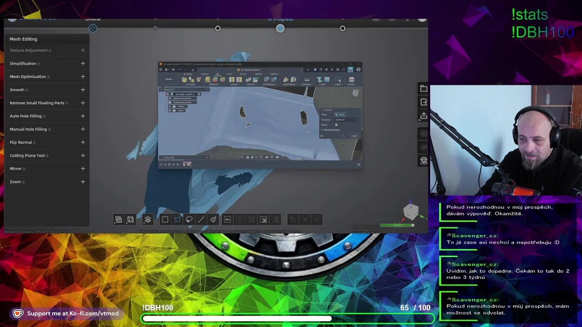Switch to the PLASTY tab in Fusion
Viewport: 582px width, 327px height.
pos(243,74)
